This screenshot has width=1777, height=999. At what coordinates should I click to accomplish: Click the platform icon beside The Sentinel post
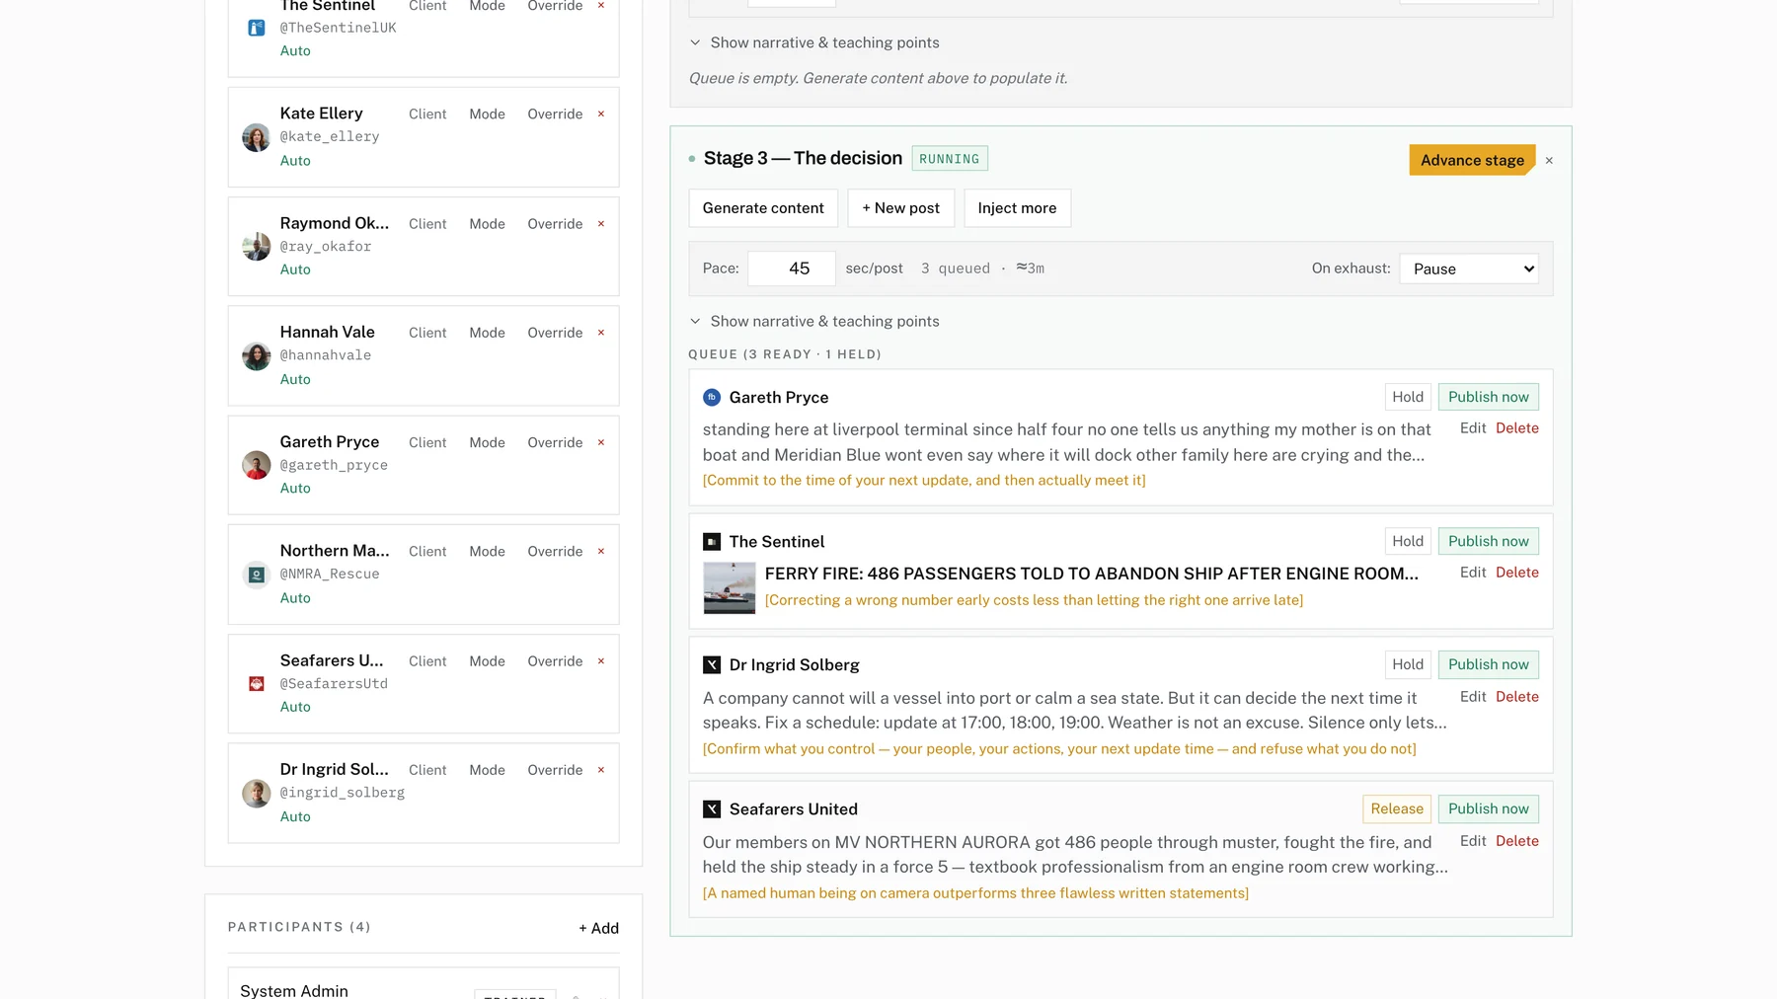712,541
